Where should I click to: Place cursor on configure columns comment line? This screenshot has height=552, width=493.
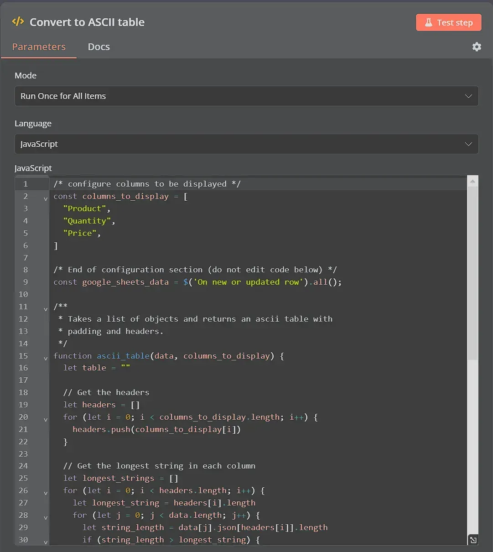[147, 184]
